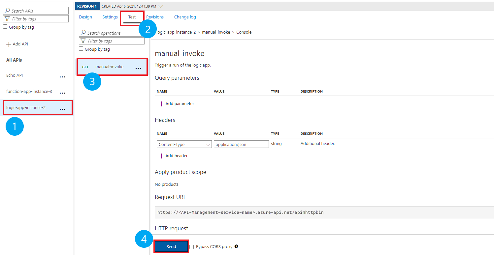
Task: Enable Group by tag in operations panel
Action: (x=81, y=48)
